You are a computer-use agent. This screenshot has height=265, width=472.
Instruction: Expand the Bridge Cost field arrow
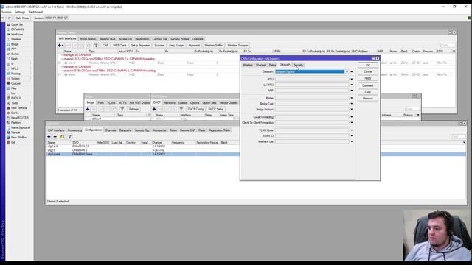352,104
